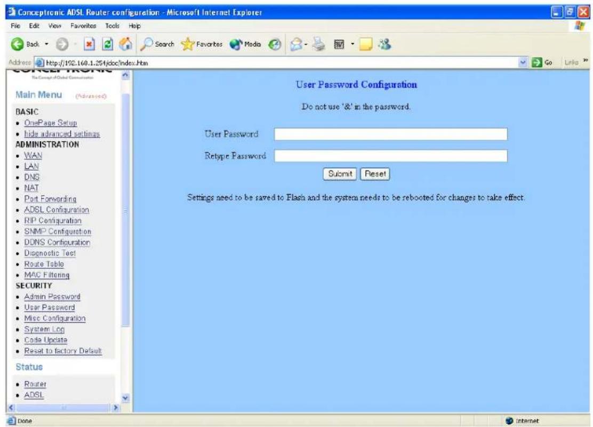The image size is (593, 427).
Task: Click the Internet zone globe icon
Action: click(x=509, y=421)
